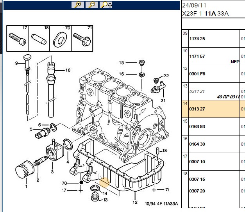Open the dowel pin 18 thumbnail in legend
Image resolution: width=245 pixels, height=212 pixels.
[x=39, y=38]
